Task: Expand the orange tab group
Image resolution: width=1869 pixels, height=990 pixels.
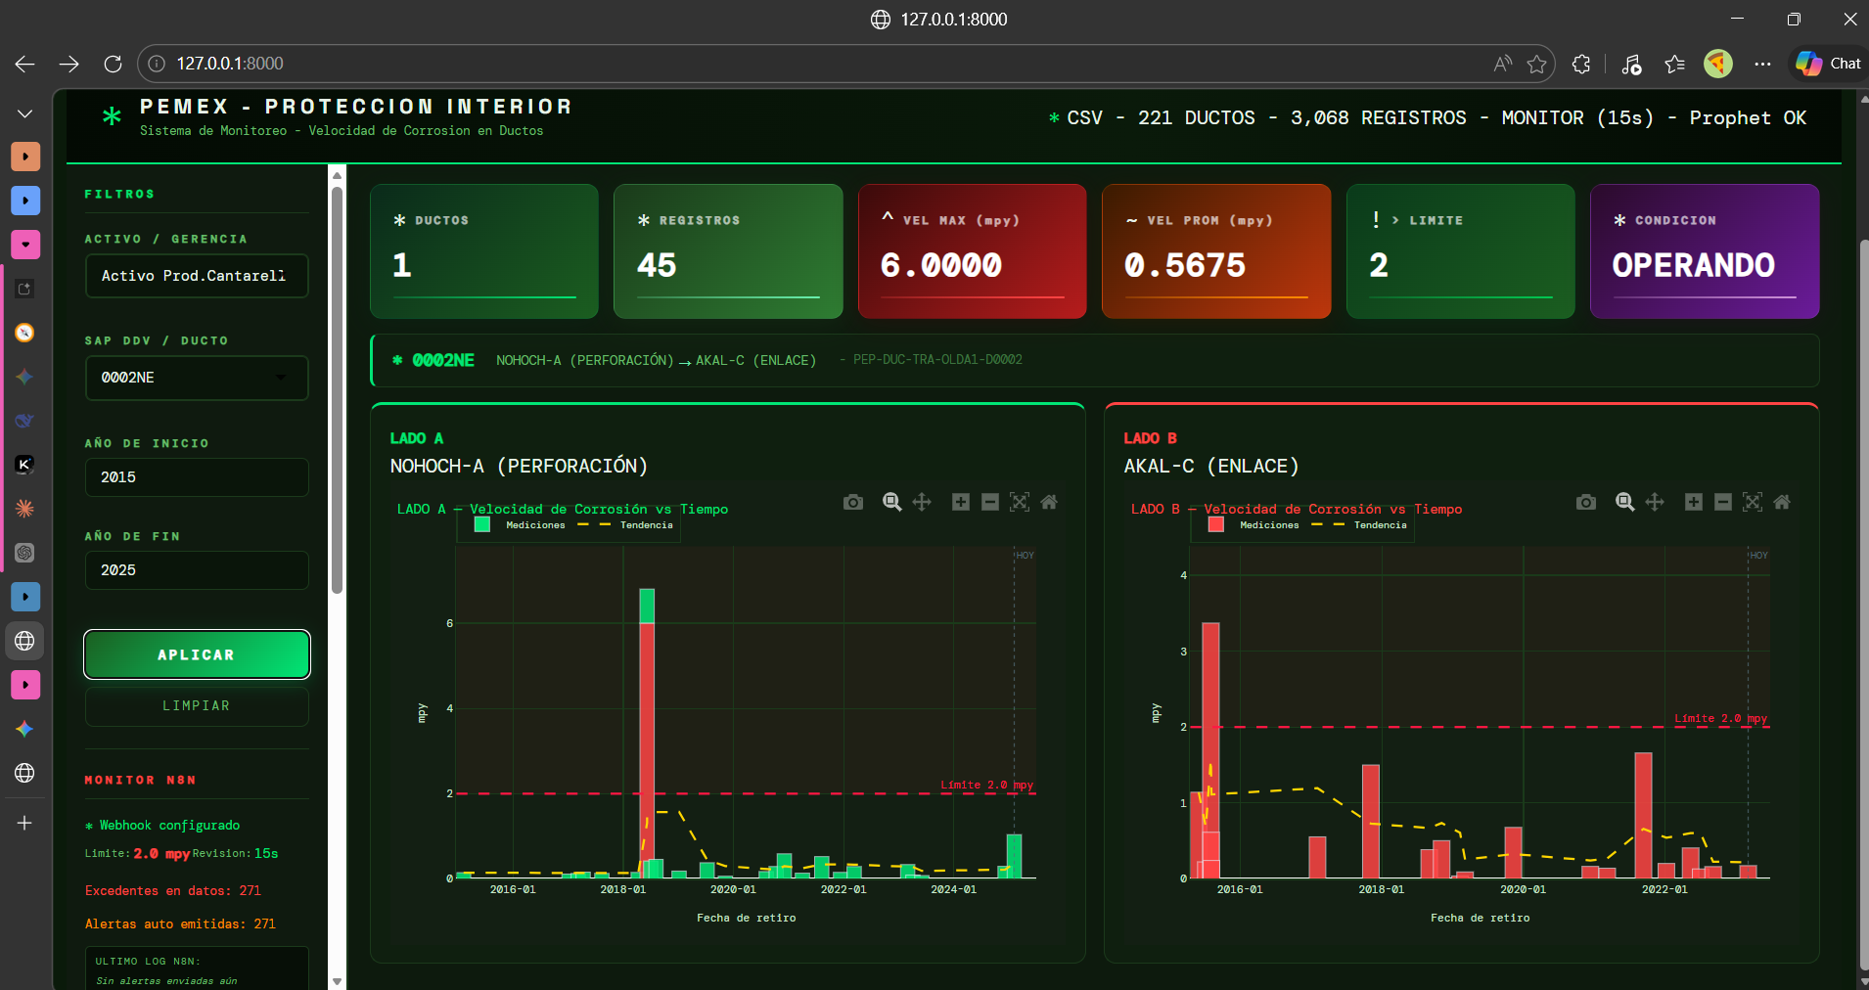Action: click(25, 157)
